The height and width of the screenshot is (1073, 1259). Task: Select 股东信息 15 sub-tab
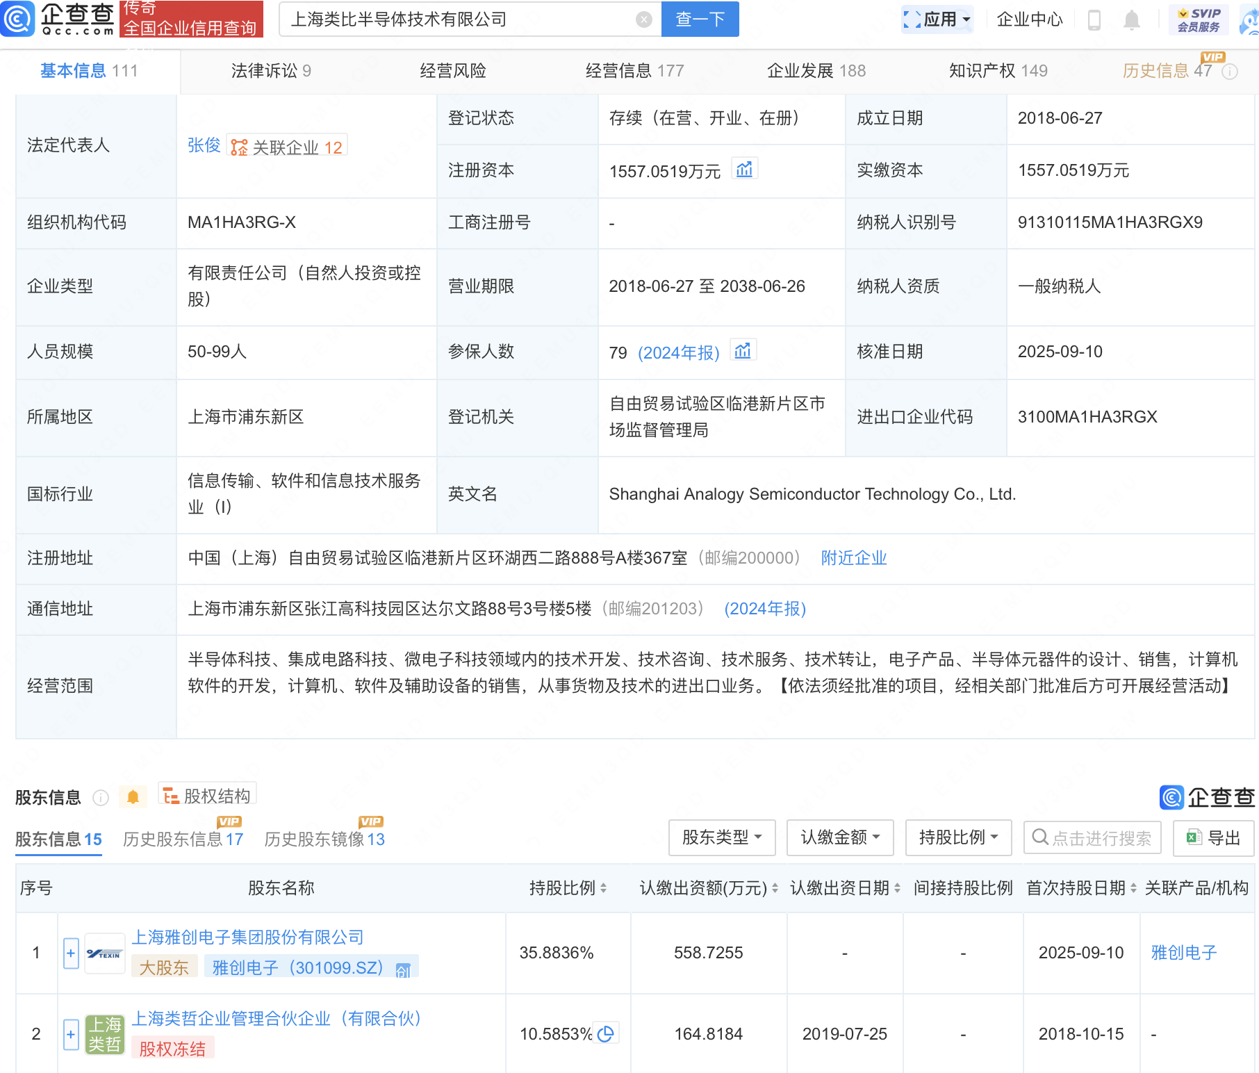pos(58,839)
